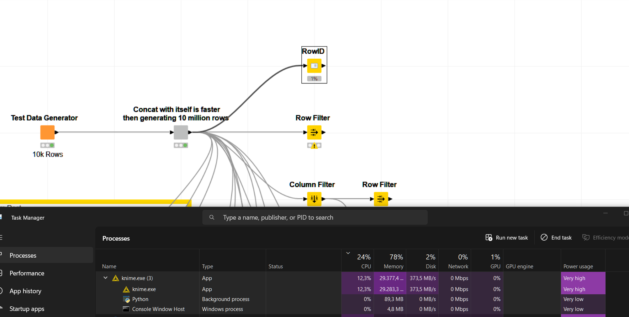Select the Column Filter node
Viewport: 629px width, 317px height.
[314, 199]
